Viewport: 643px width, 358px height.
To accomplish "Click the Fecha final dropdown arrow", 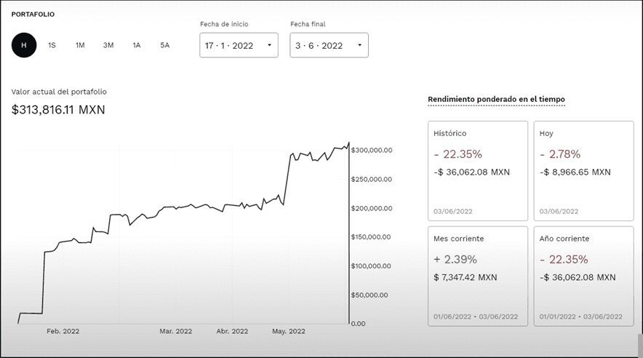I will point(359,45).
